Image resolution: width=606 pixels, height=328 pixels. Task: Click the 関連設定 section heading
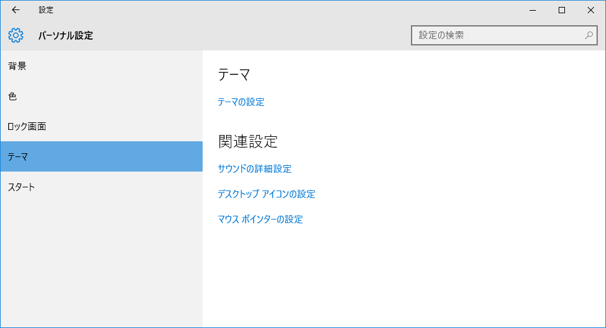click(247, 141)
